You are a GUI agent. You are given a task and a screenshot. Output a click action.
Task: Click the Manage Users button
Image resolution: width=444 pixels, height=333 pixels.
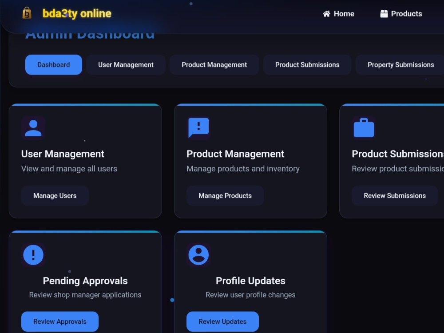coord(55,196)
